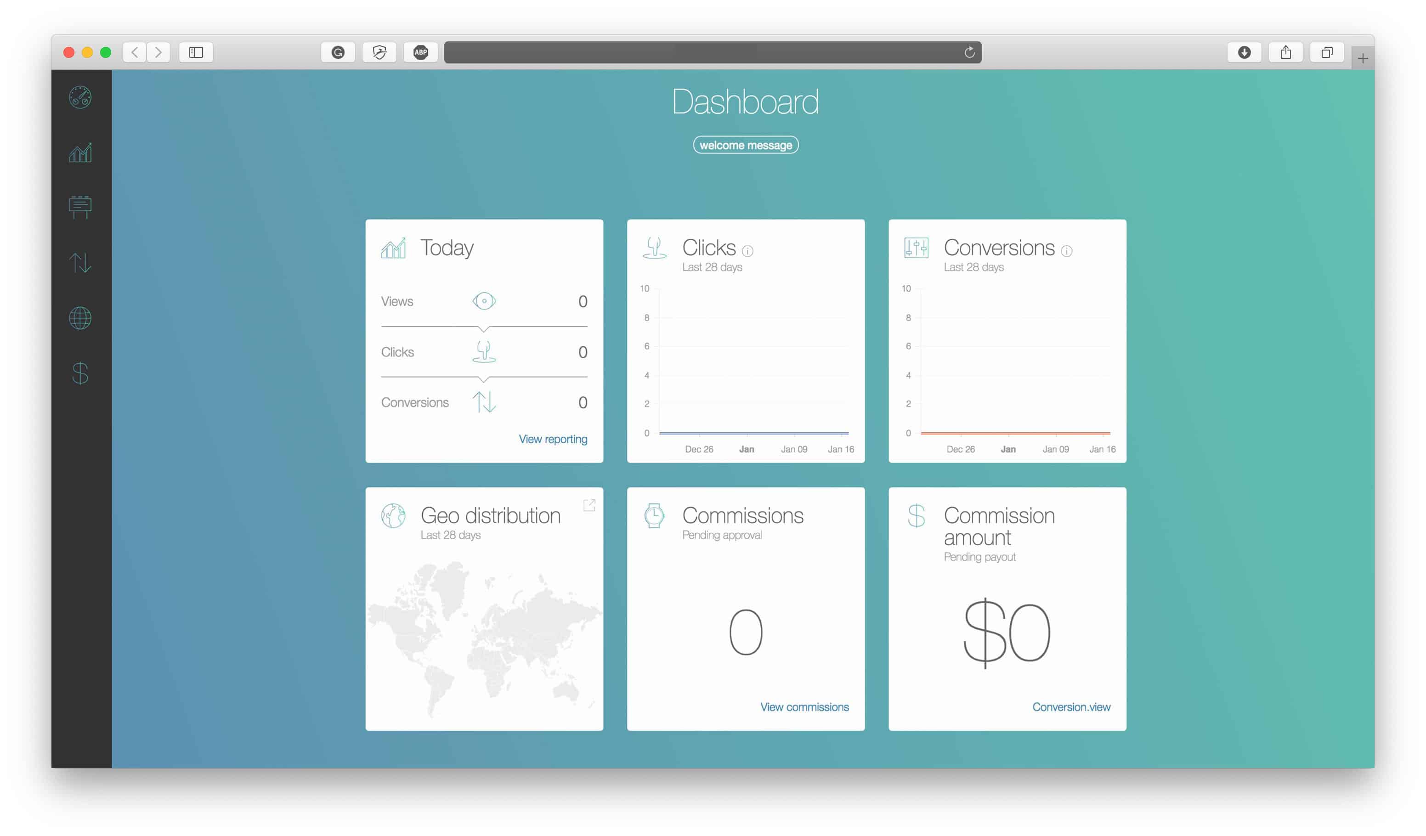Click the View commissions link
The width and height of the screenshot is (1426, 836).
tap(803, 706)
